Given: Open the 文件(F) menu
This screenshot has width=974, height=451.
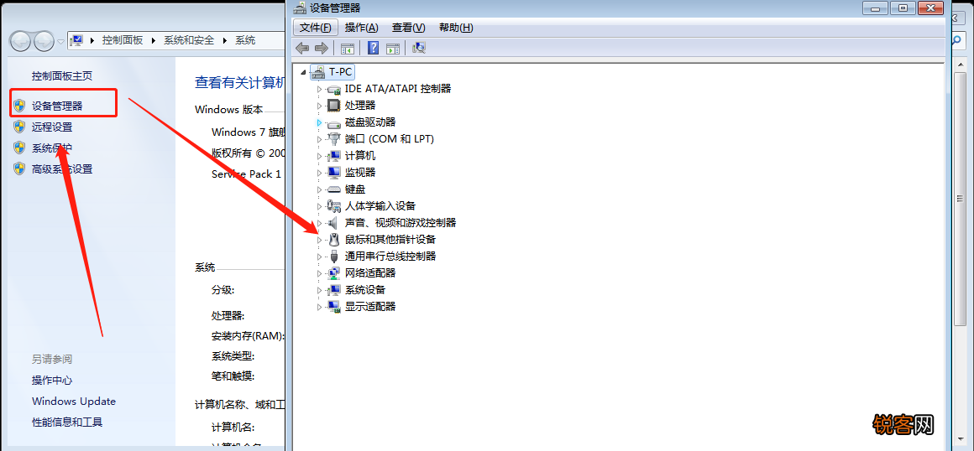Looking at the screenshot, I should click(x=316, y=28).
